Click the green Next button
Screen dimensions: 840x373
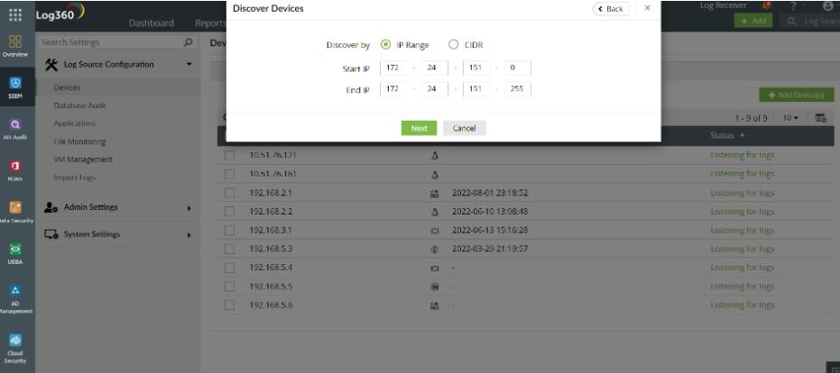[x=419, y=129]
